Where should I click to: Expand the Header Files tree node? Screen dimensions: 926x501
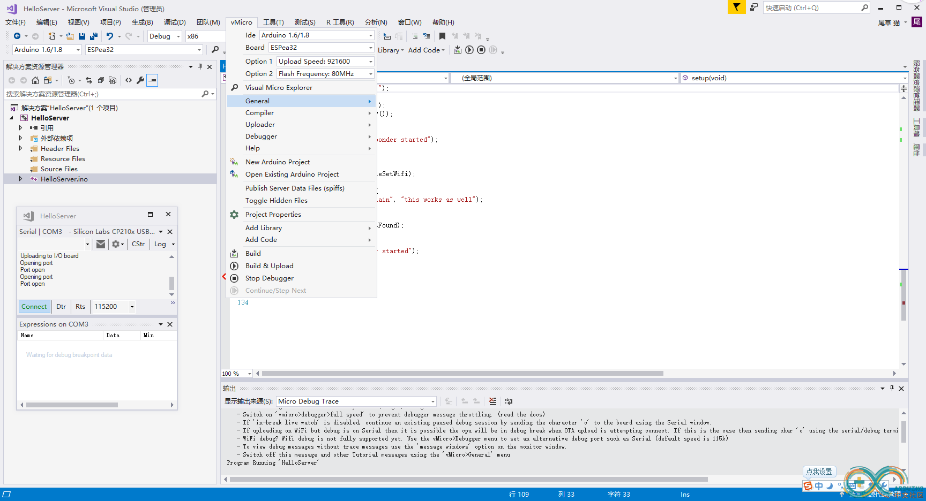click(21, 148)
